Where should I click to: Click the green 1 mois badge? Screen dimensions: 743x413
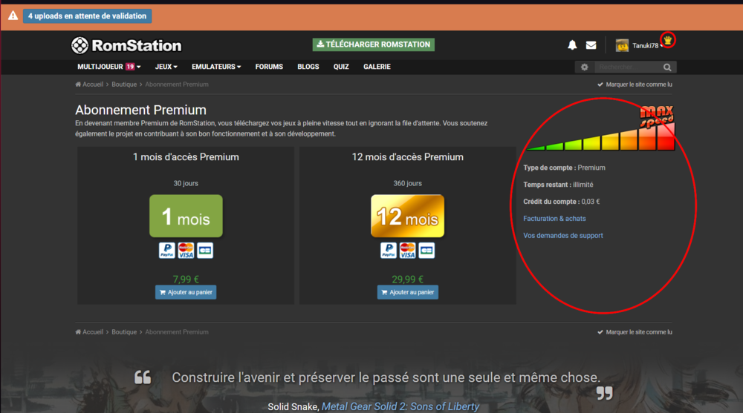[186, 216]
